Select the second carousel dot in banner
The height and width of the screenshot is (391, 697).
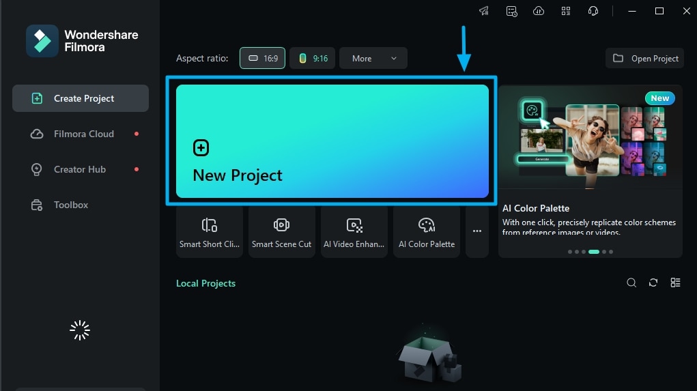pos(577,252)
